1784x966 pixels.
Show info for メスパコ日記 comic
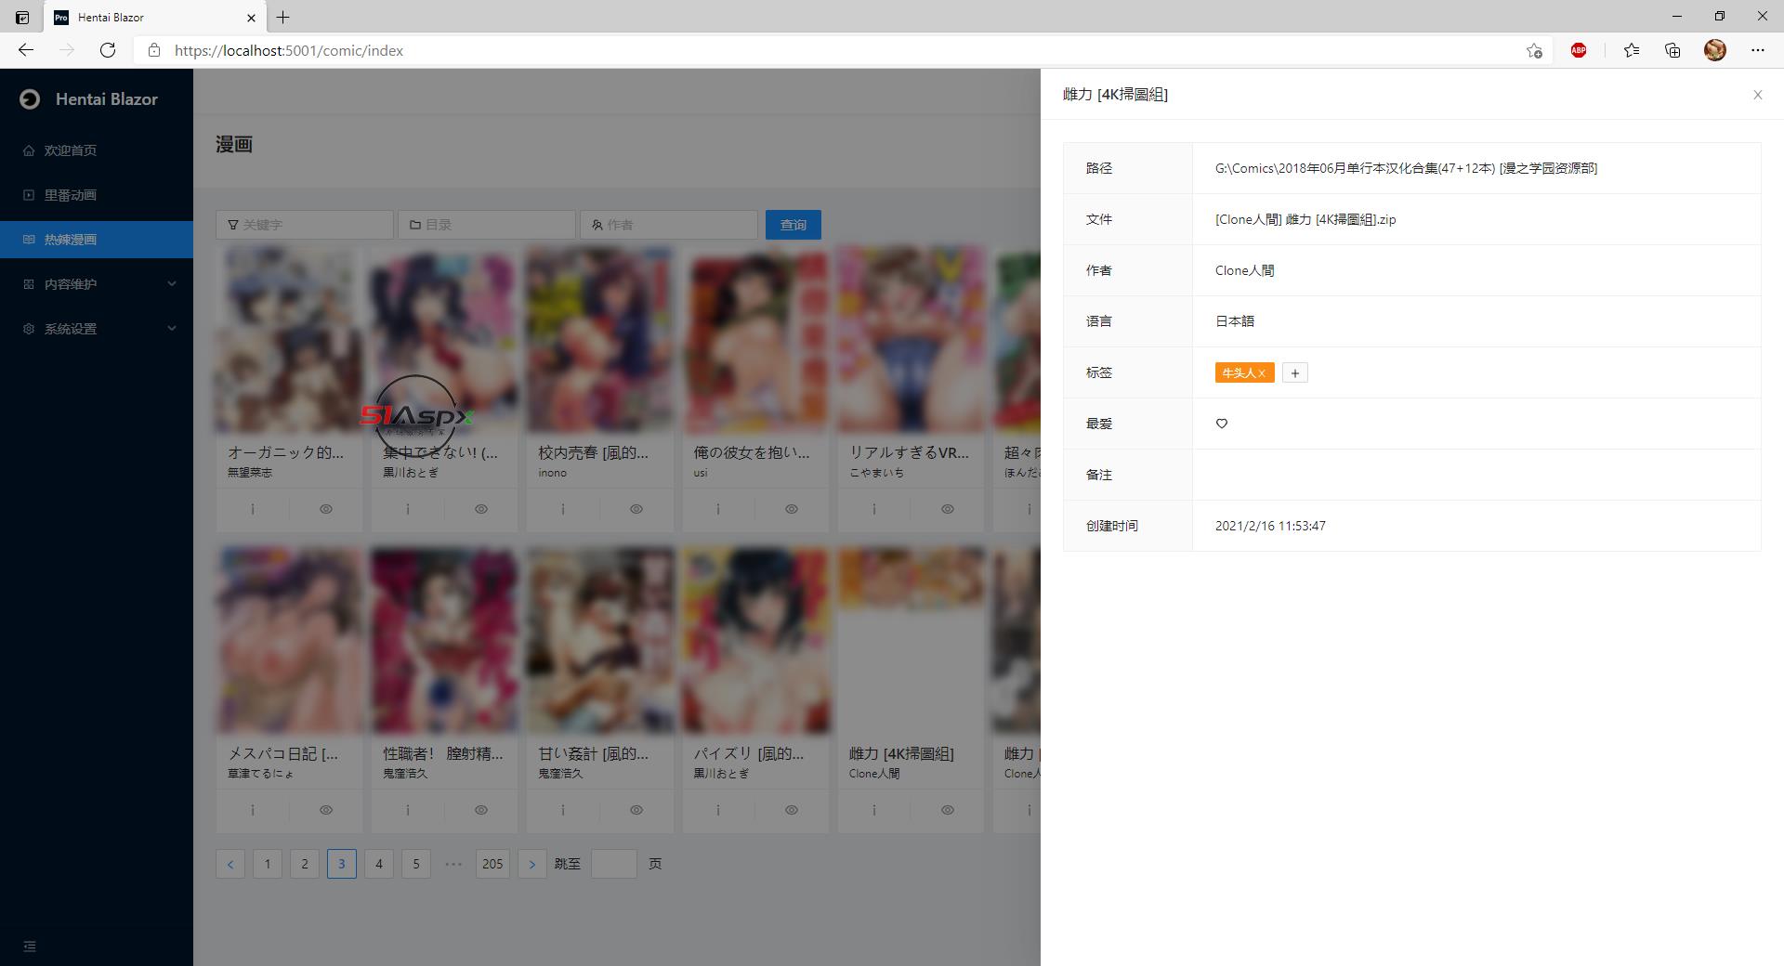pyautogui.click(x=253, y=810)
